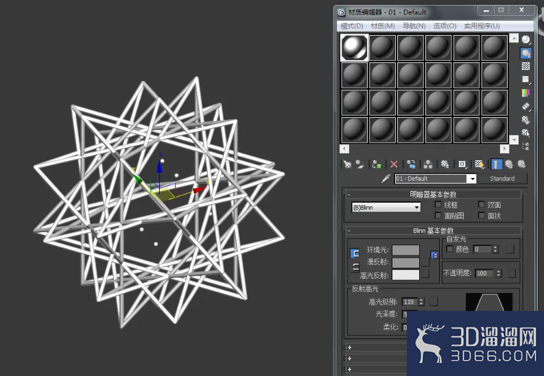Open the 选项(O) menu

click(445, 26)
